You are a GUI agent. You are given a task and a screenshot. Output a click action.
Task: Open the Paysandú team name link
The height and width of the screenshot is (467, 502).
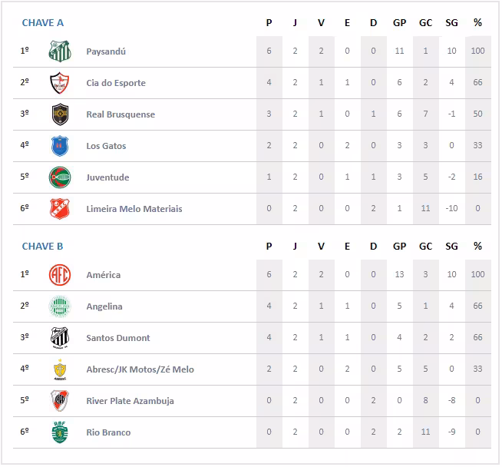click(x=106, y=51)
